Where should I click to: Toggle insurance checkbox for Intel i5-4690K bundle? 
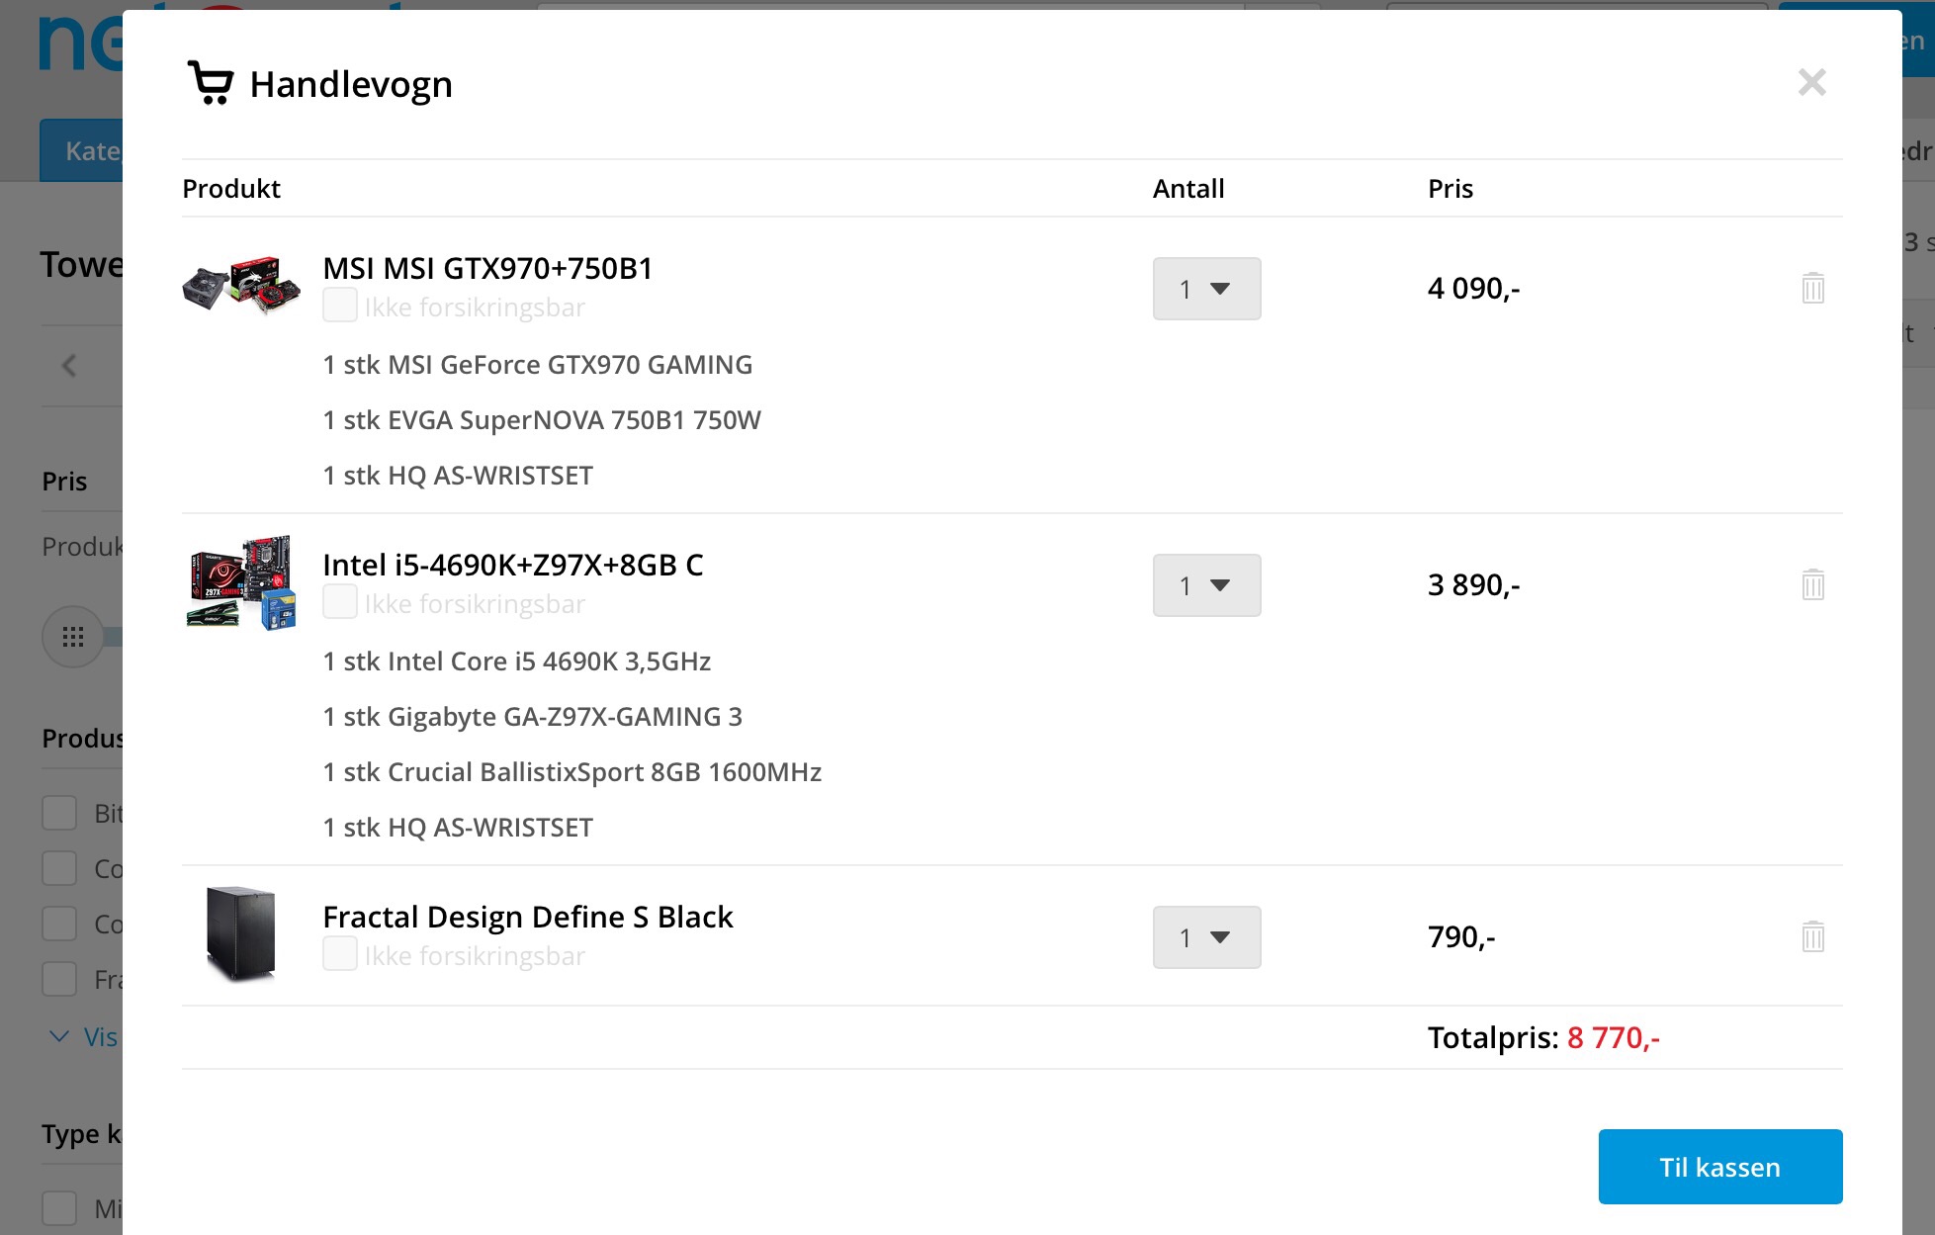coord(340,602)
